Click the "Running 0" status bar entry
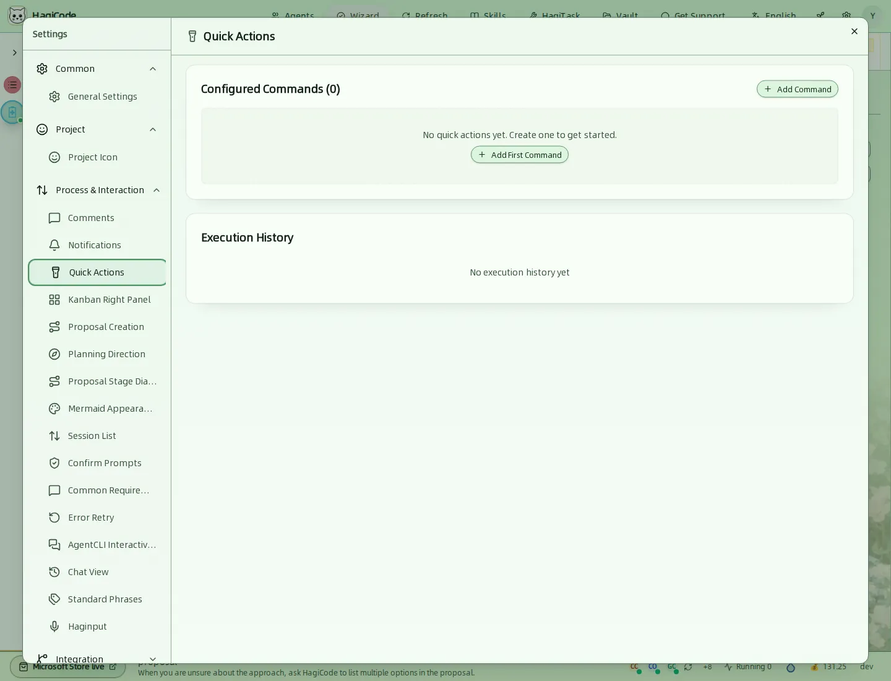891x681 pixels. tap(748, 667)
